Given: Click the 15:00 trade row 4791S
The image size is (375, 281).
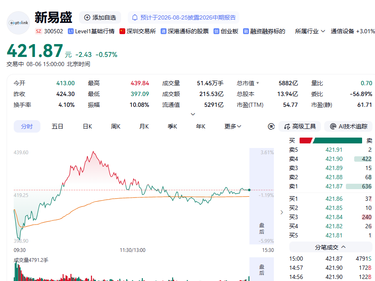Looking at the screenshot, I should [330, 259].
